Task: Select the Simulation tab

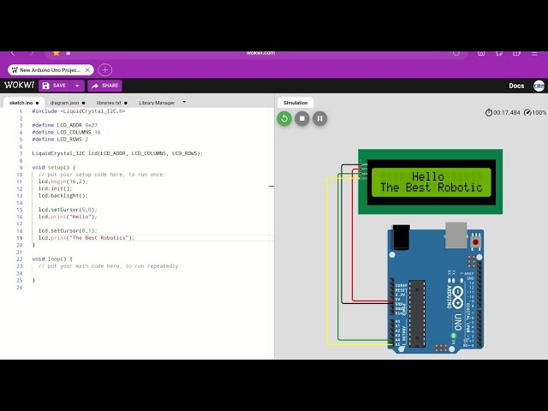Action: point(295,103)
